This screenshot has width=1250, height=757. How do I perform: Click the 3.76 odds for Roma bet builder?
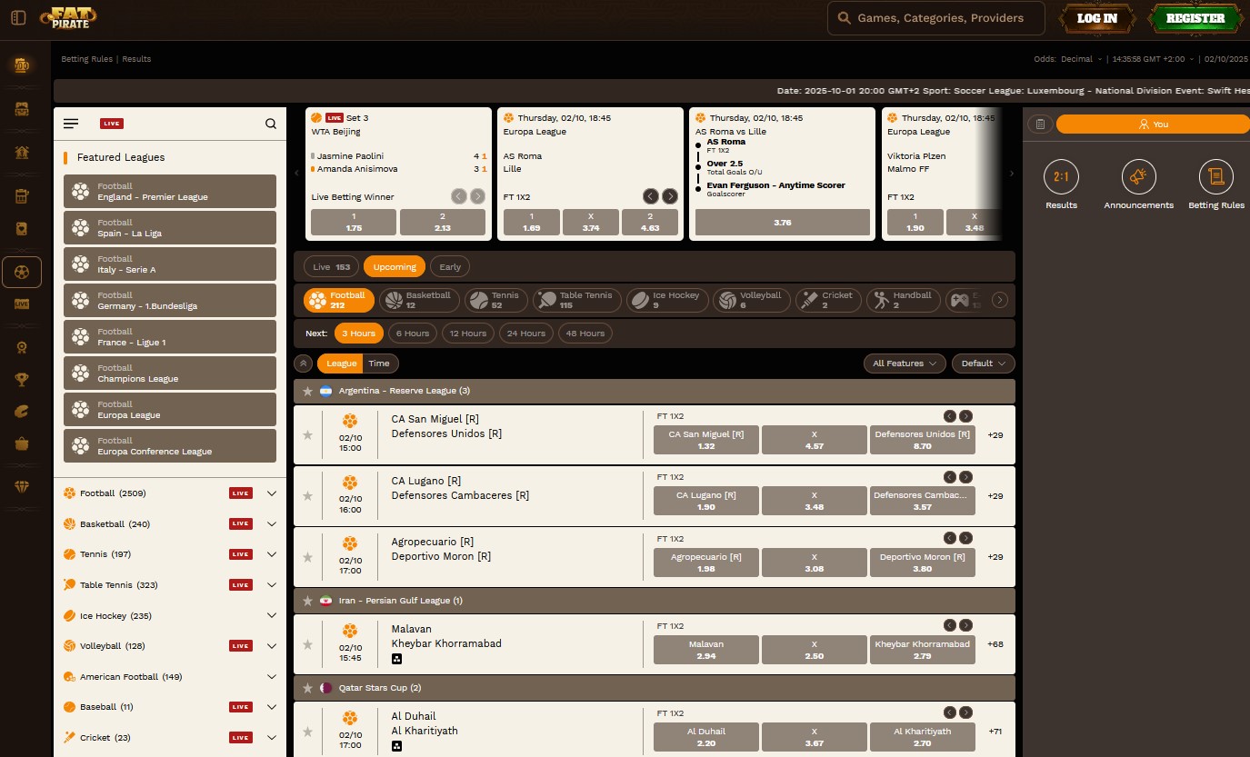782,222
